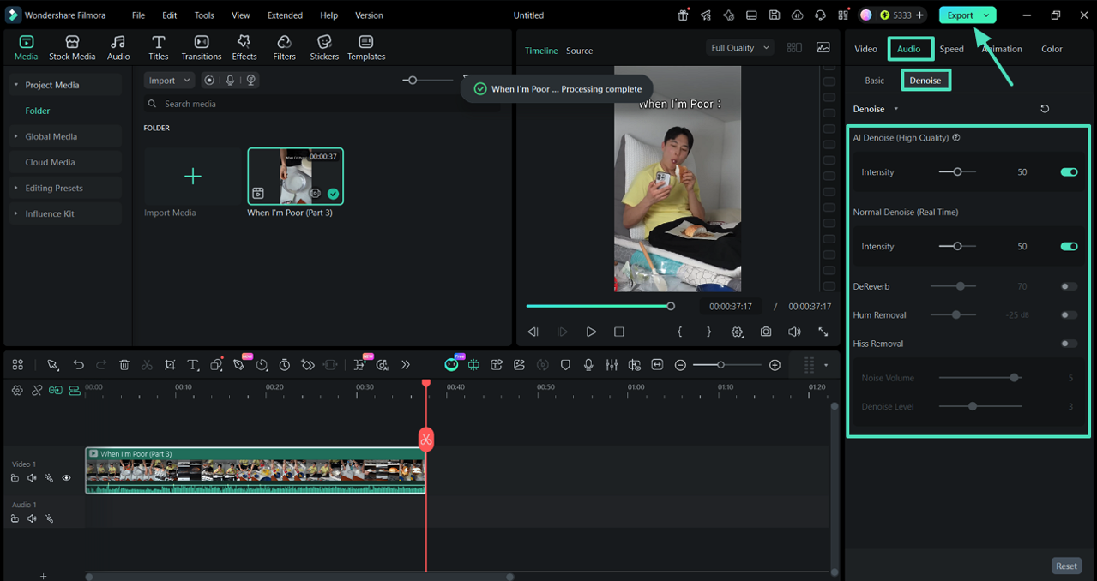Expand the Global Media folder

pyautogui.click(x=51, y=136)
